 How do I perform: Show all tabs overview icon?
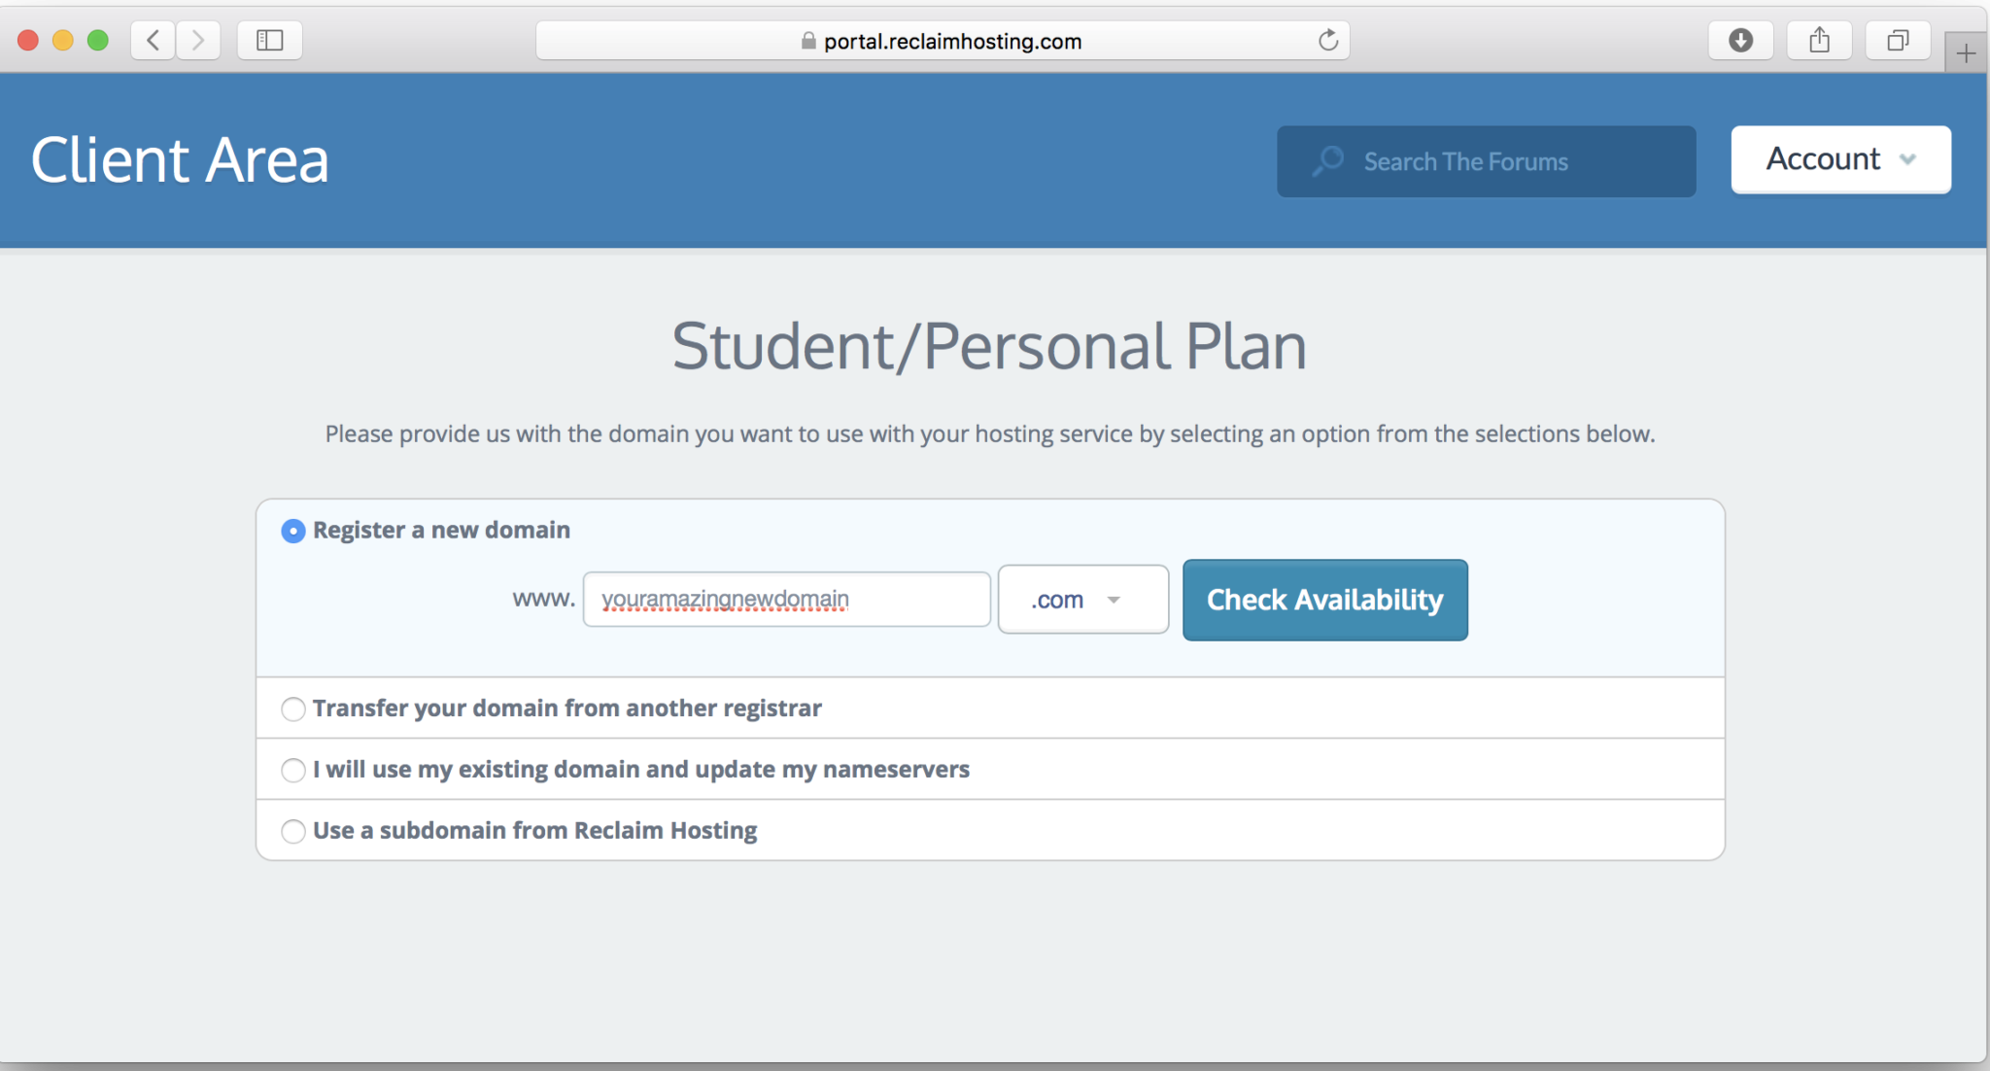[x=1897, y=41]
